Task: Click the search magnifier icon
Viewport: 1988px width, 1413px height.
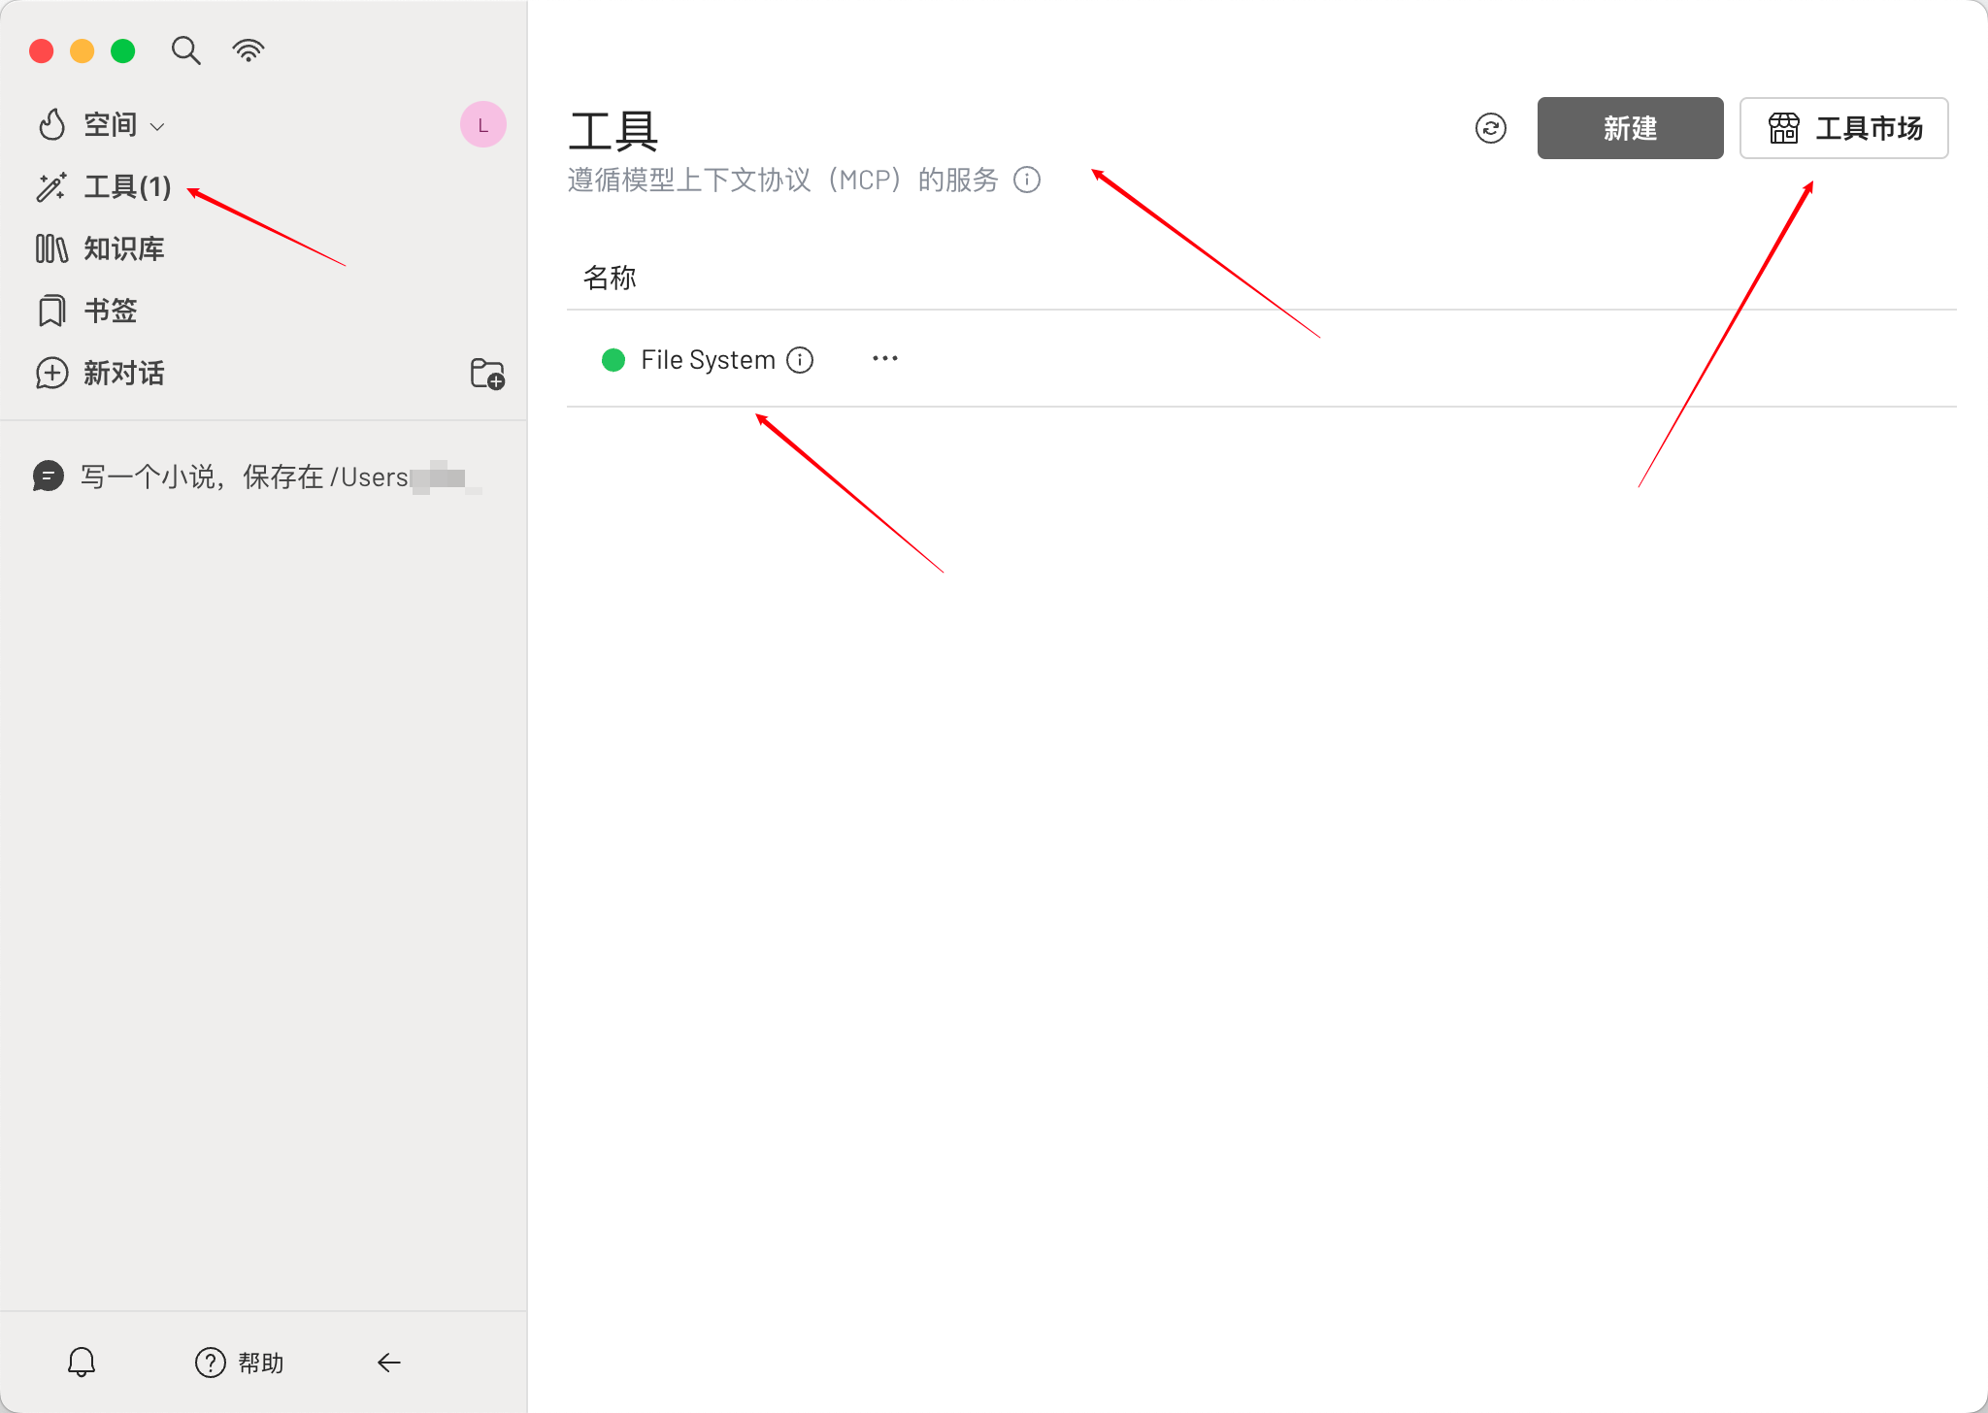Action: point(185,50)
